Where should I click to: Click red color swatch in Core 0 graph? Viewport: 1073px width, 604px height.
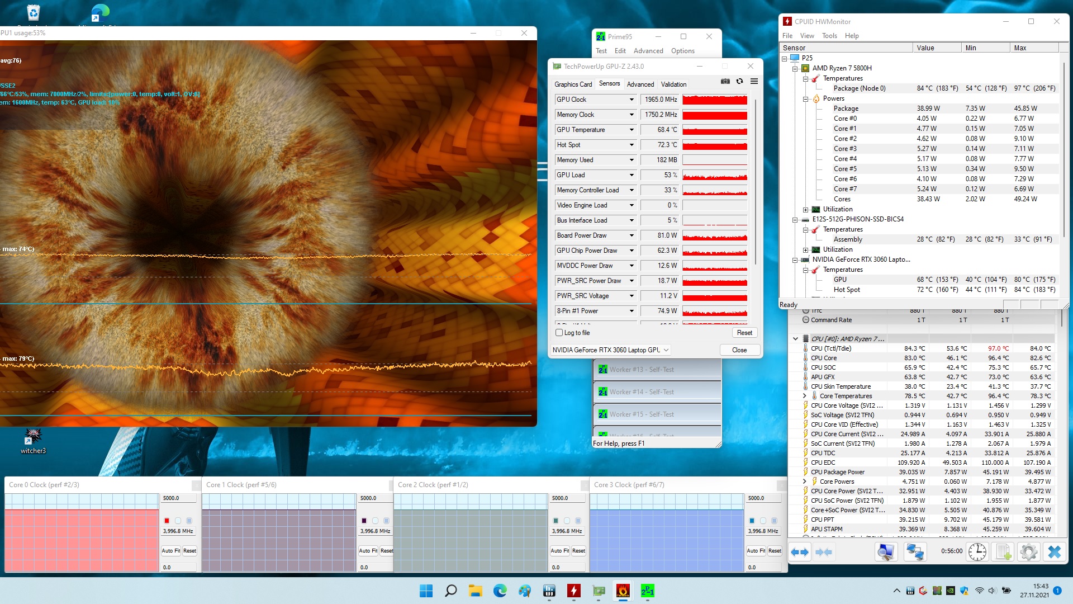point(167,521)
